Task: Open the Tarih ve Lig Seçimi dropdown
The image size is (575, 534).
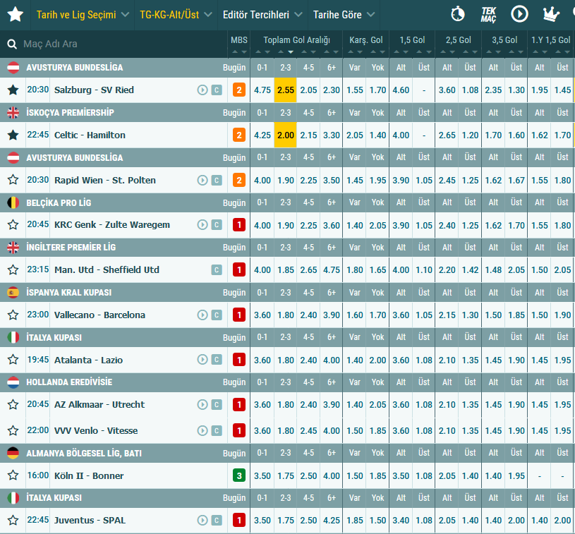Action: 83,15
